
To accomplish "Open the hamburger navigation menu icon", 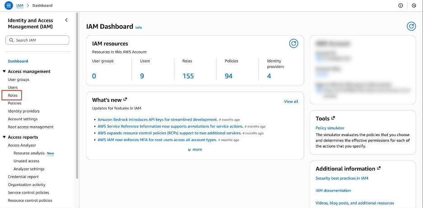I will point(9,5).
